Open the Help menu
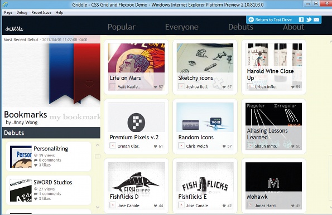 59,12
